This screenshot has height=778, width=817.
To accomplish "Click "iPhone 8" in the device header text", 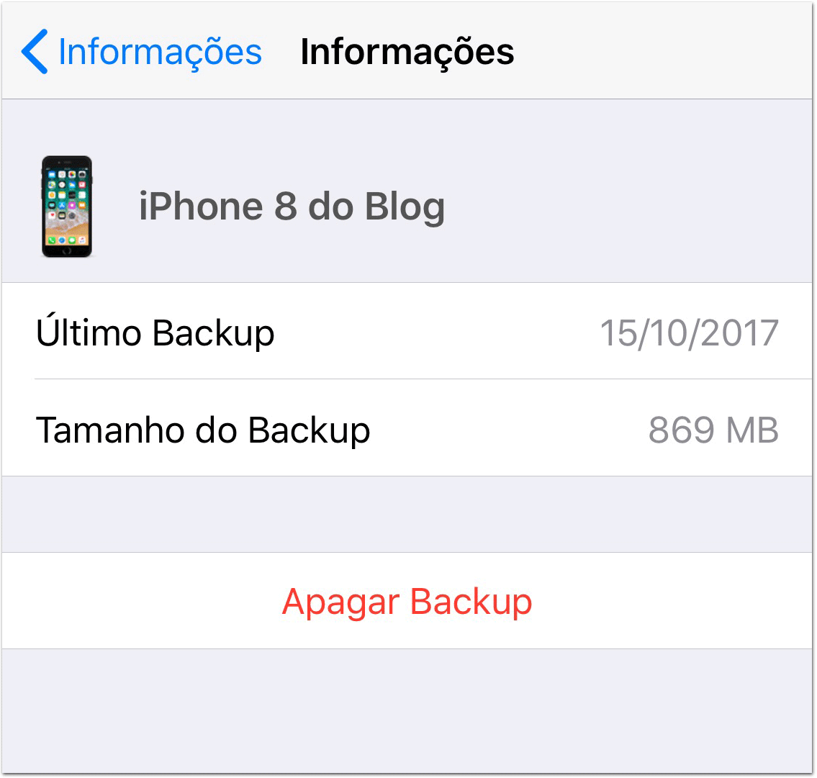I will click(218, 207).
